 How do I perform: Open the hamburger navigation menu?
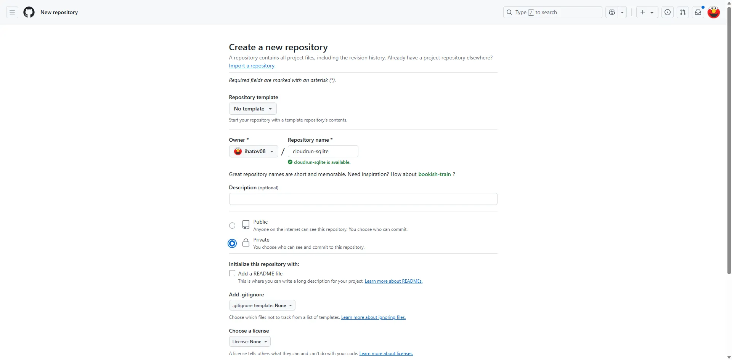(x=12, y=12)
